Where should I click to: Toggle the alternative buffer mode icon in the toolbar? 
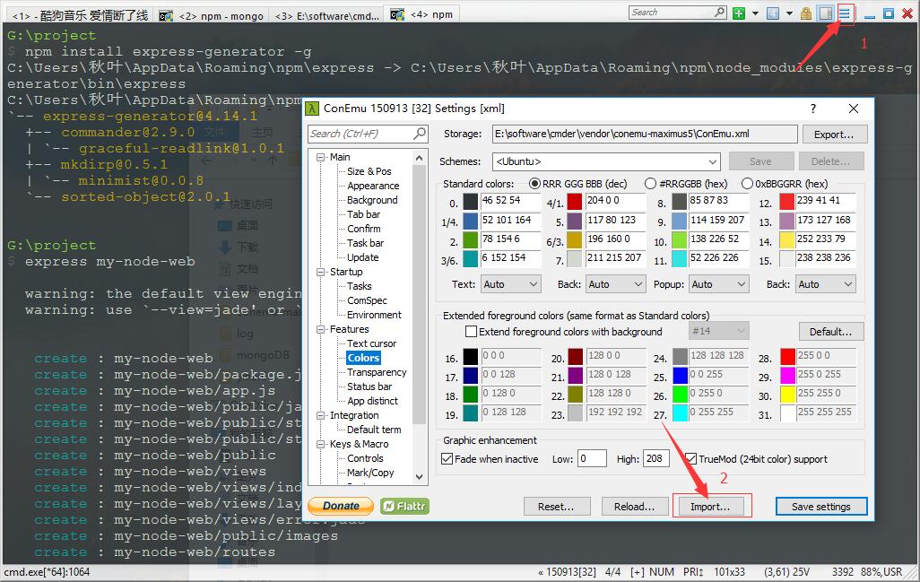click(x=826, y=13)
